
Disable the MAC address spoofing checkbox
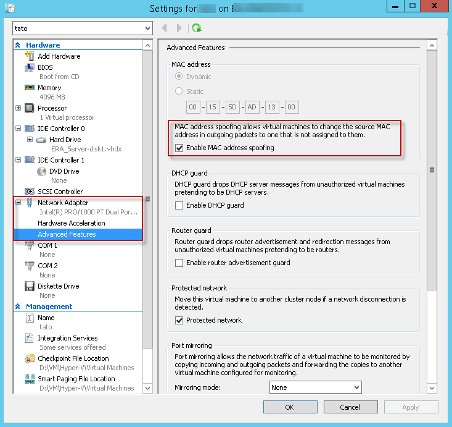(x=179, y=148)
